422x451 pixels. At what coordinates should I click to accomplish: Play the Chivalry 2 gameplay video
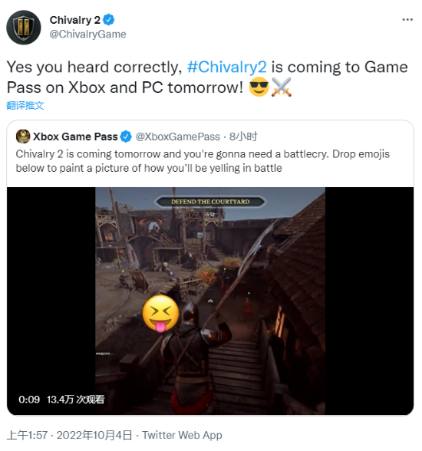tap(210, 301)
